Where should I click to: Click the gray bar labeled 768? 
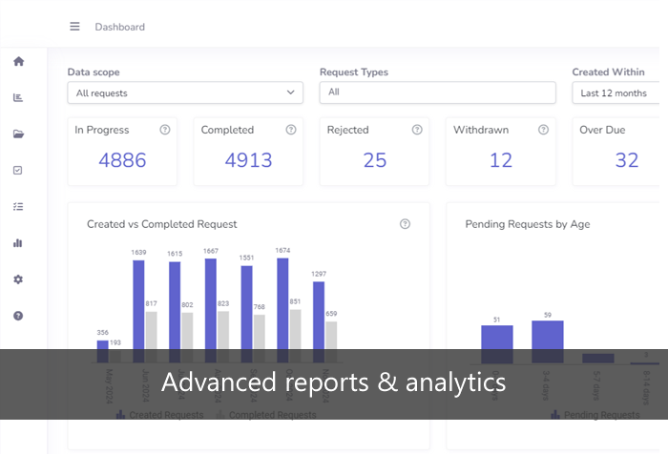tap(260, 339)
